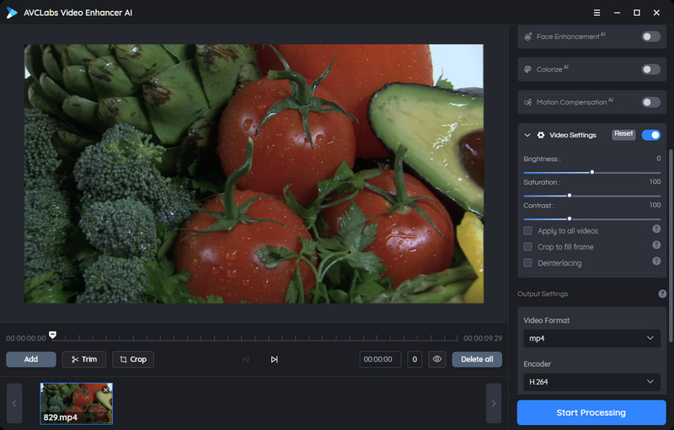
Task: Enable Face Enhancement toggle
Action: click(650, 36)
